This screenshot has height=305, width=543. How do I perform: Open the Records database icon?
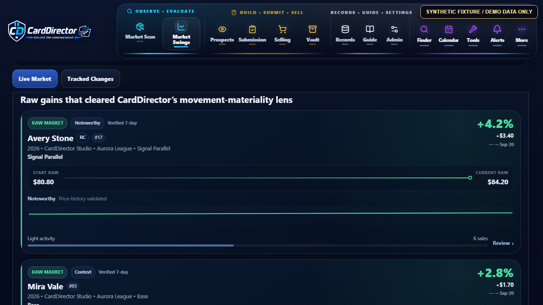(x=345, y=29)
